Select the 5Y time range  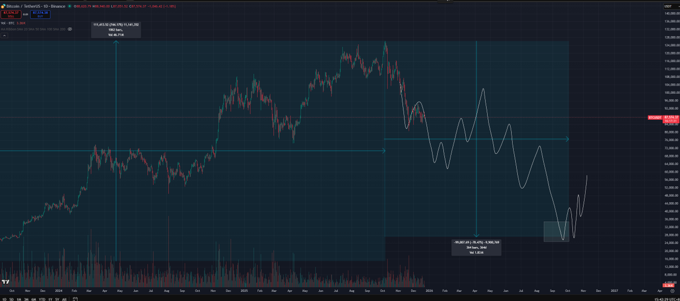(x=57, y=299)
